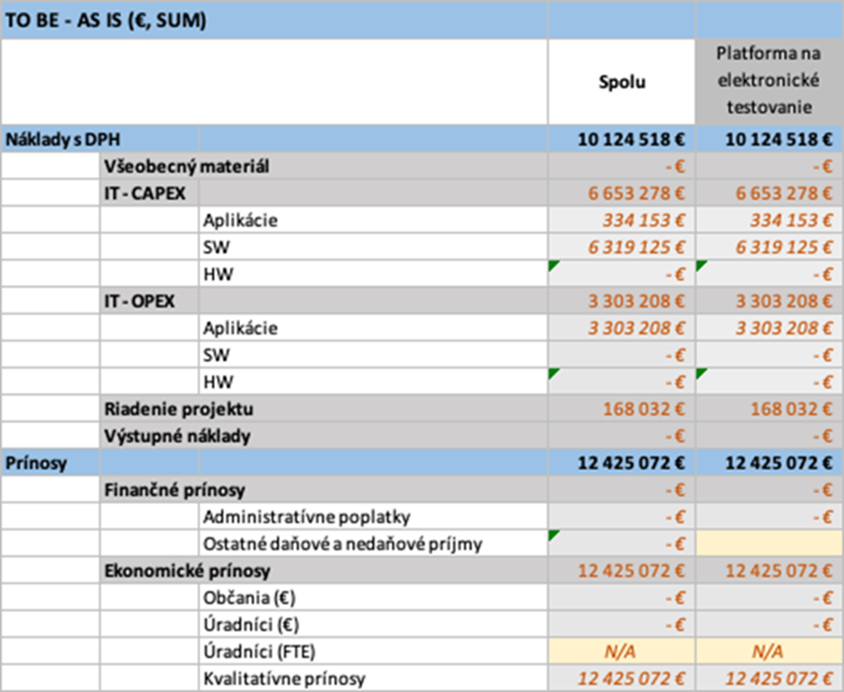
Task: Select the 'Občania (€)' row label
Action: coord(250,598)
